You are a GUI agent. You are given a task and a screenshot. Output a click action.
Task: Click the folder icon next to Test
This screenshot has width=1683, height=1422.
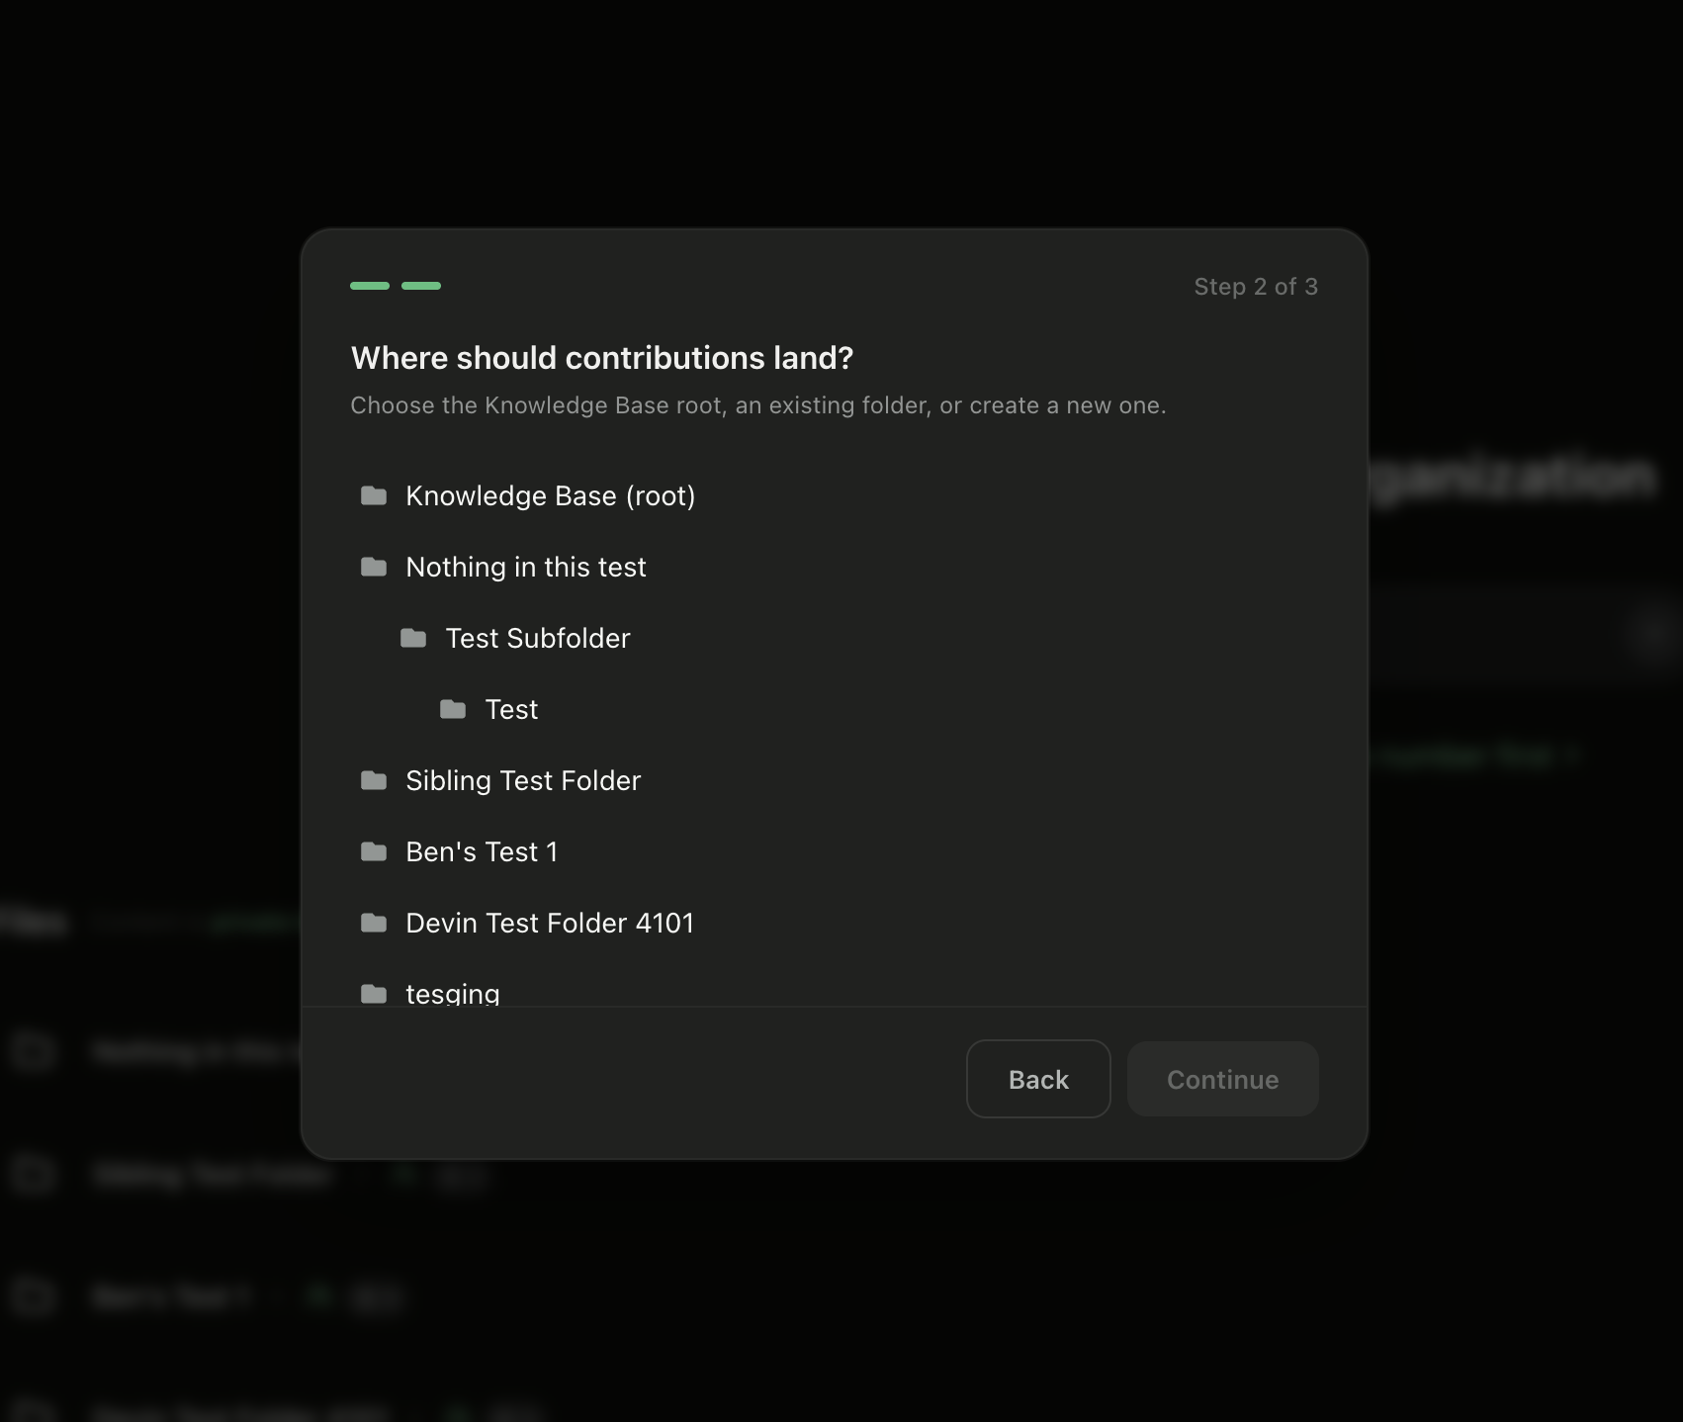pos(453,709)
